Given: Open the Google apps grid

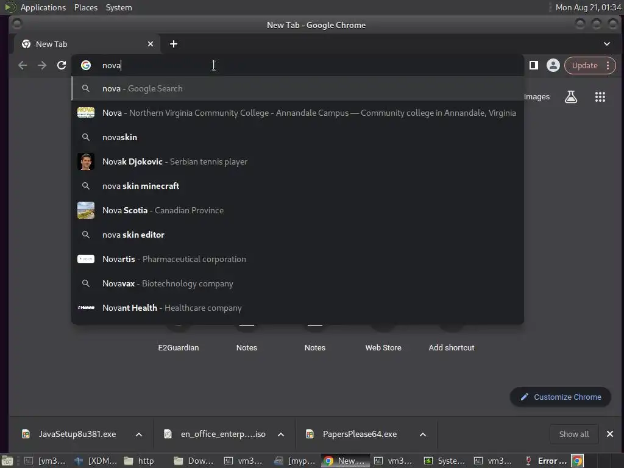Looking at the screenshot, I should click(x=600, y=97).
